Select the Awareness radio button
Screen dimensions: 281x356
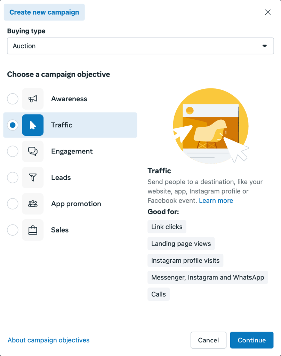click(x=13, y=99)
